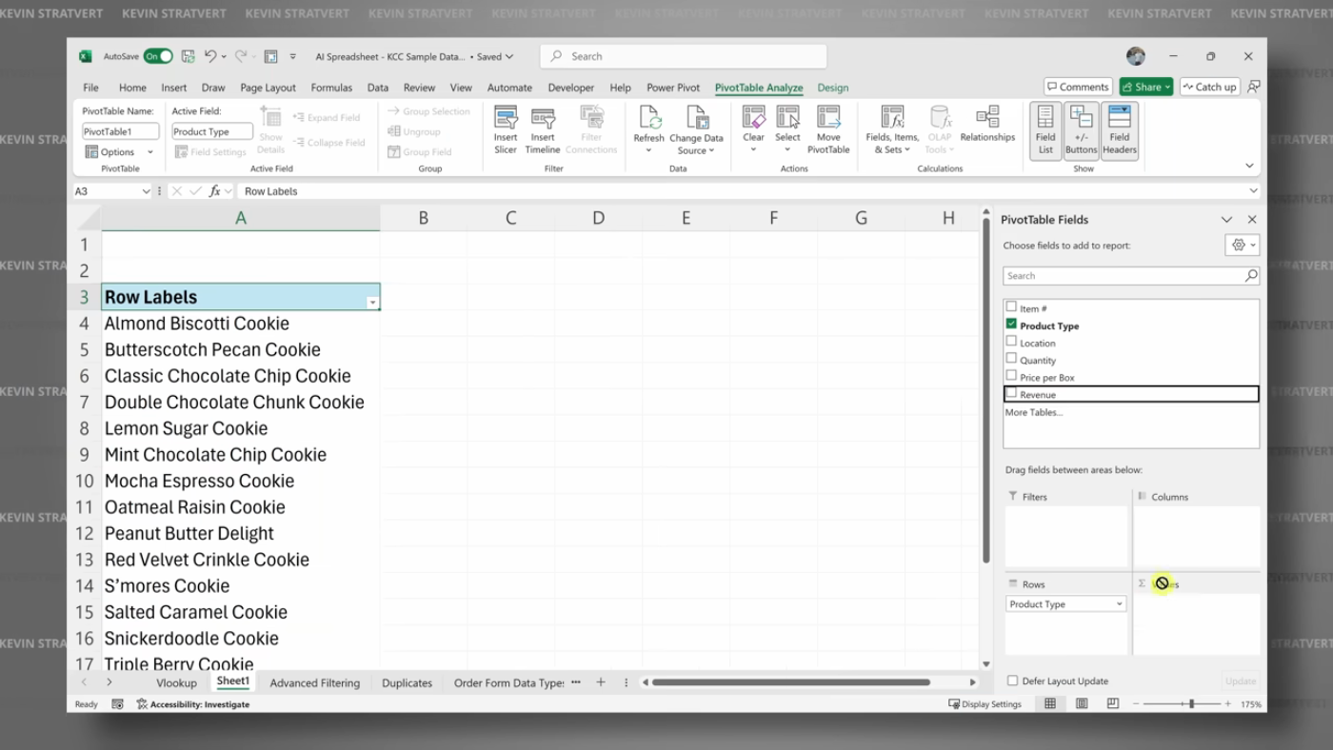Customize Quick Access Toolbar dropdown

pos(292,57)
